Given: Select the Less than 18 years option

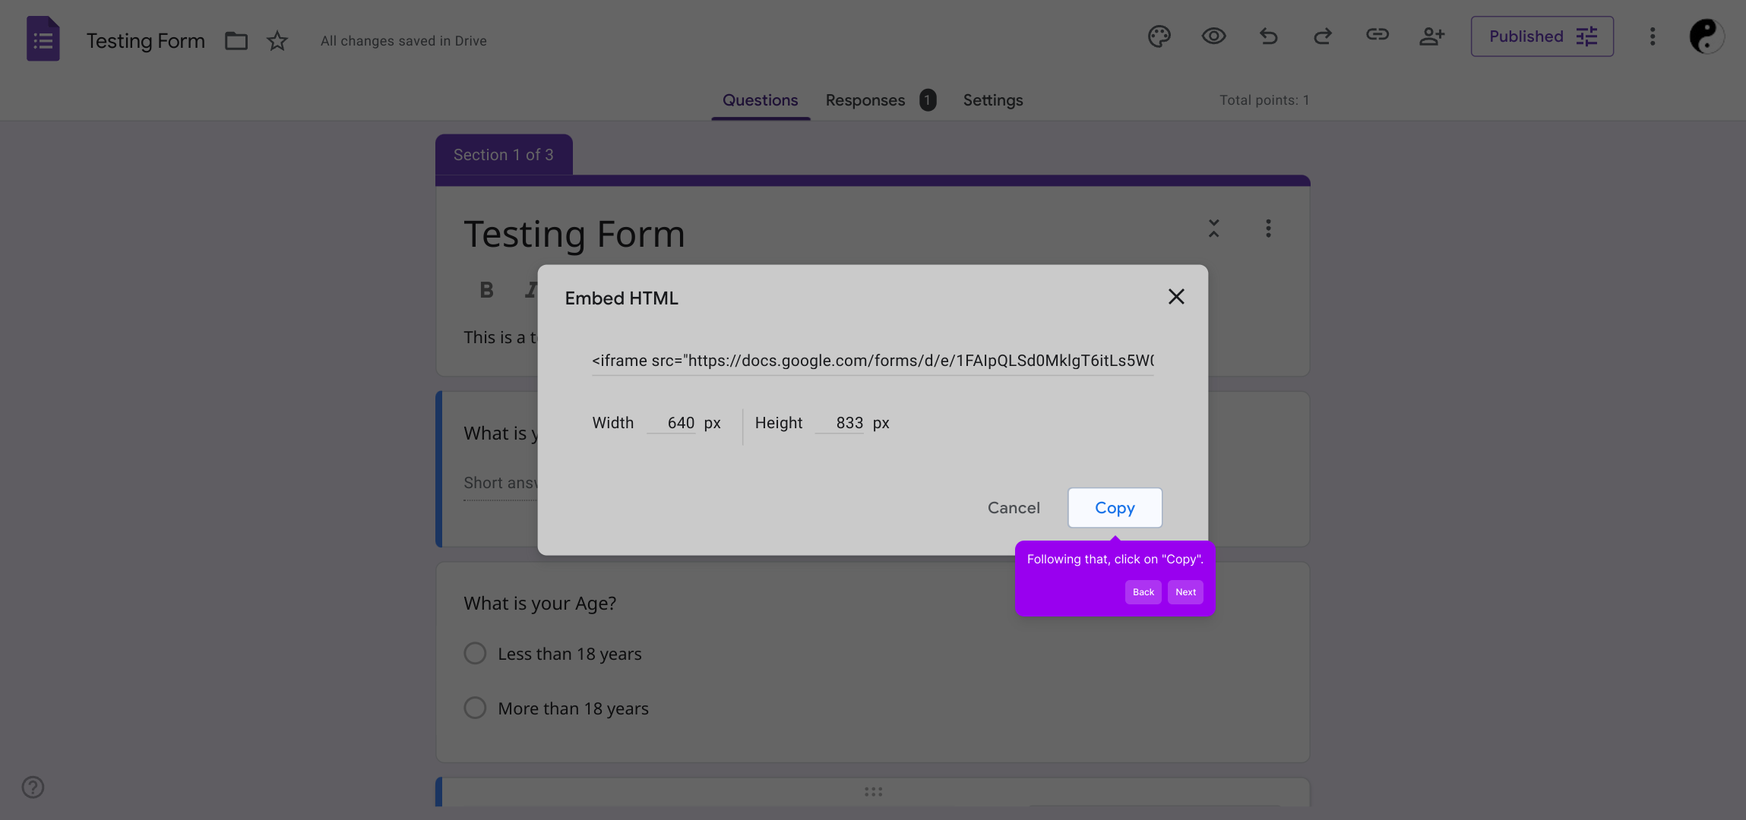Looking at the screenshot, I should (475, 654).
